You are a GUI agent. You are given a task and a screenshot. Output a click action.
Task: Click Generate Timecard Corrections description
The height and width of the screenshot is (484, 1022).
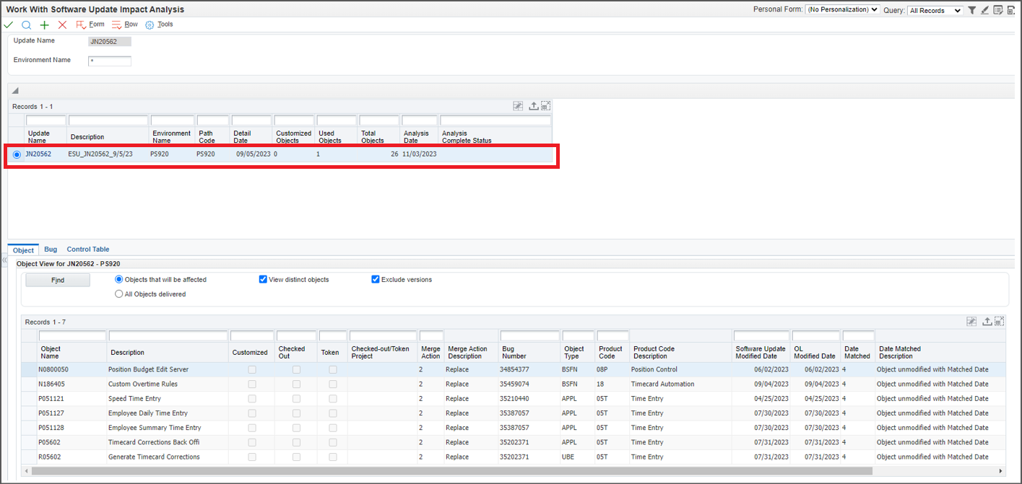point(154,457)
